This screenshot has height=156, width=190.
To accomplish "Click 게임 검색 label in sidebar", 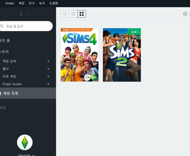I will click(x=9, y=61).
